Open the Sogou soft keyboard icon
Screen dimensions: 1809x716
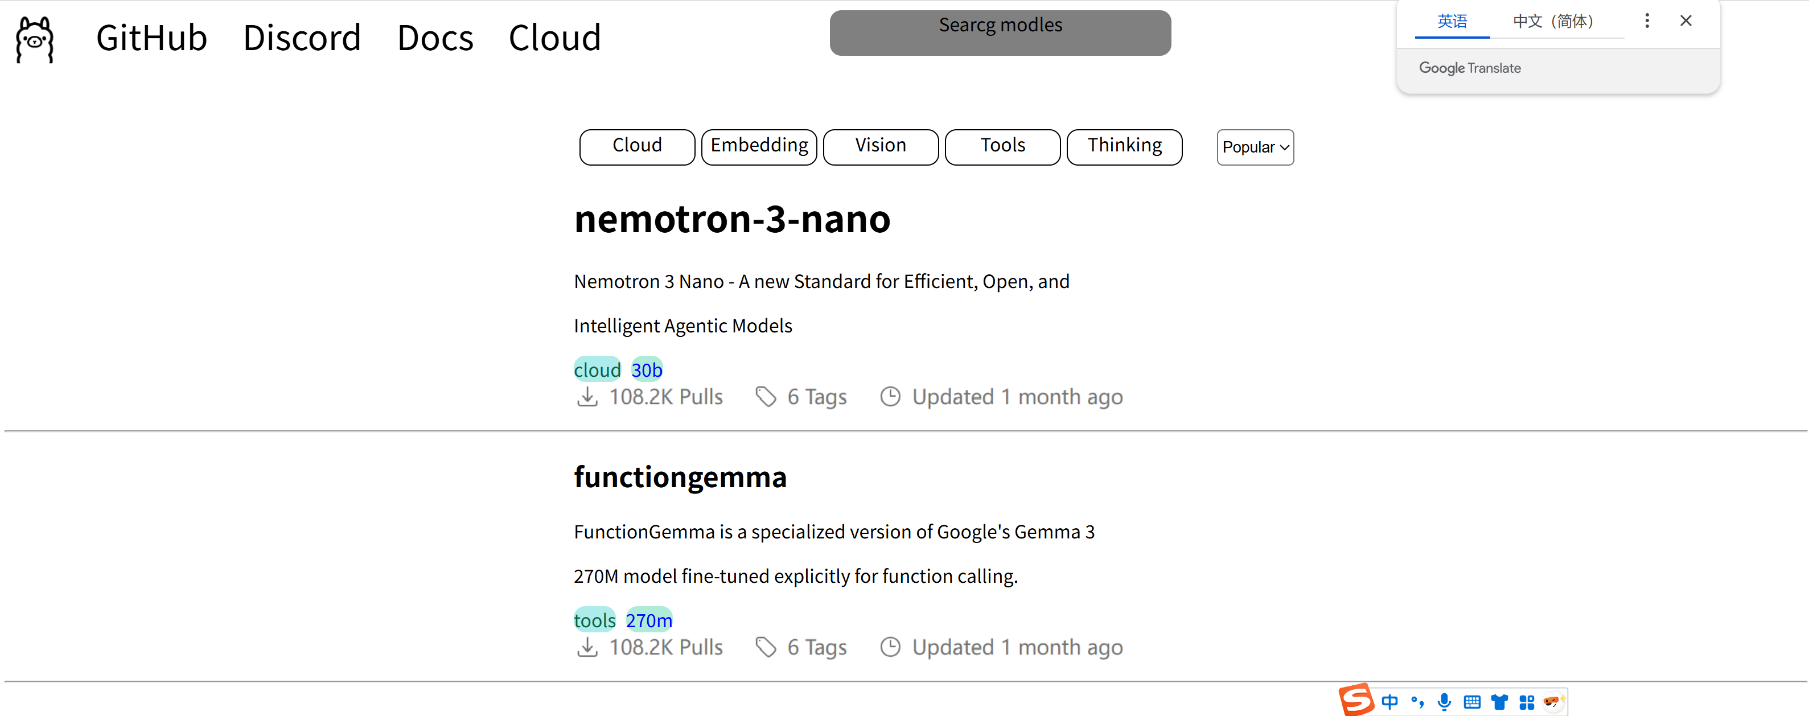click(1472, 701)
